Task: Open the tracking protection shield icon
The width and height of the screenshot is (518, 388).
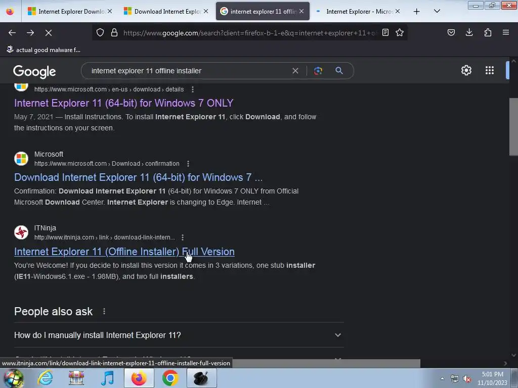Action: pos(100,32)
